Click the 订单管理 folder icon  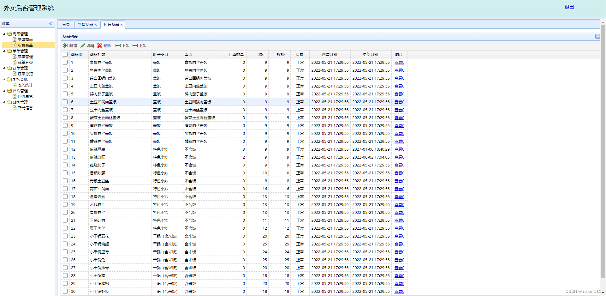[9, 68]
